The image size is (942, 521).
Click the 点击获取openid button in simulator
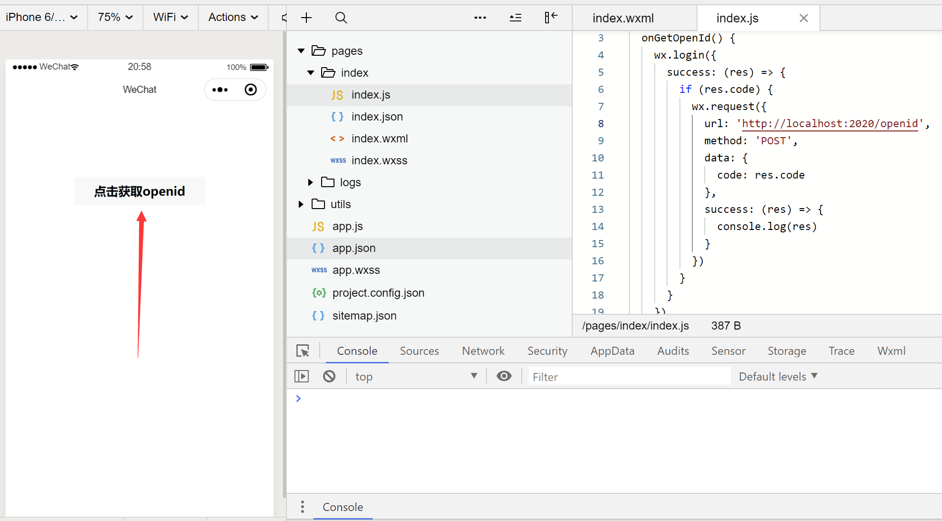[139, 191]
